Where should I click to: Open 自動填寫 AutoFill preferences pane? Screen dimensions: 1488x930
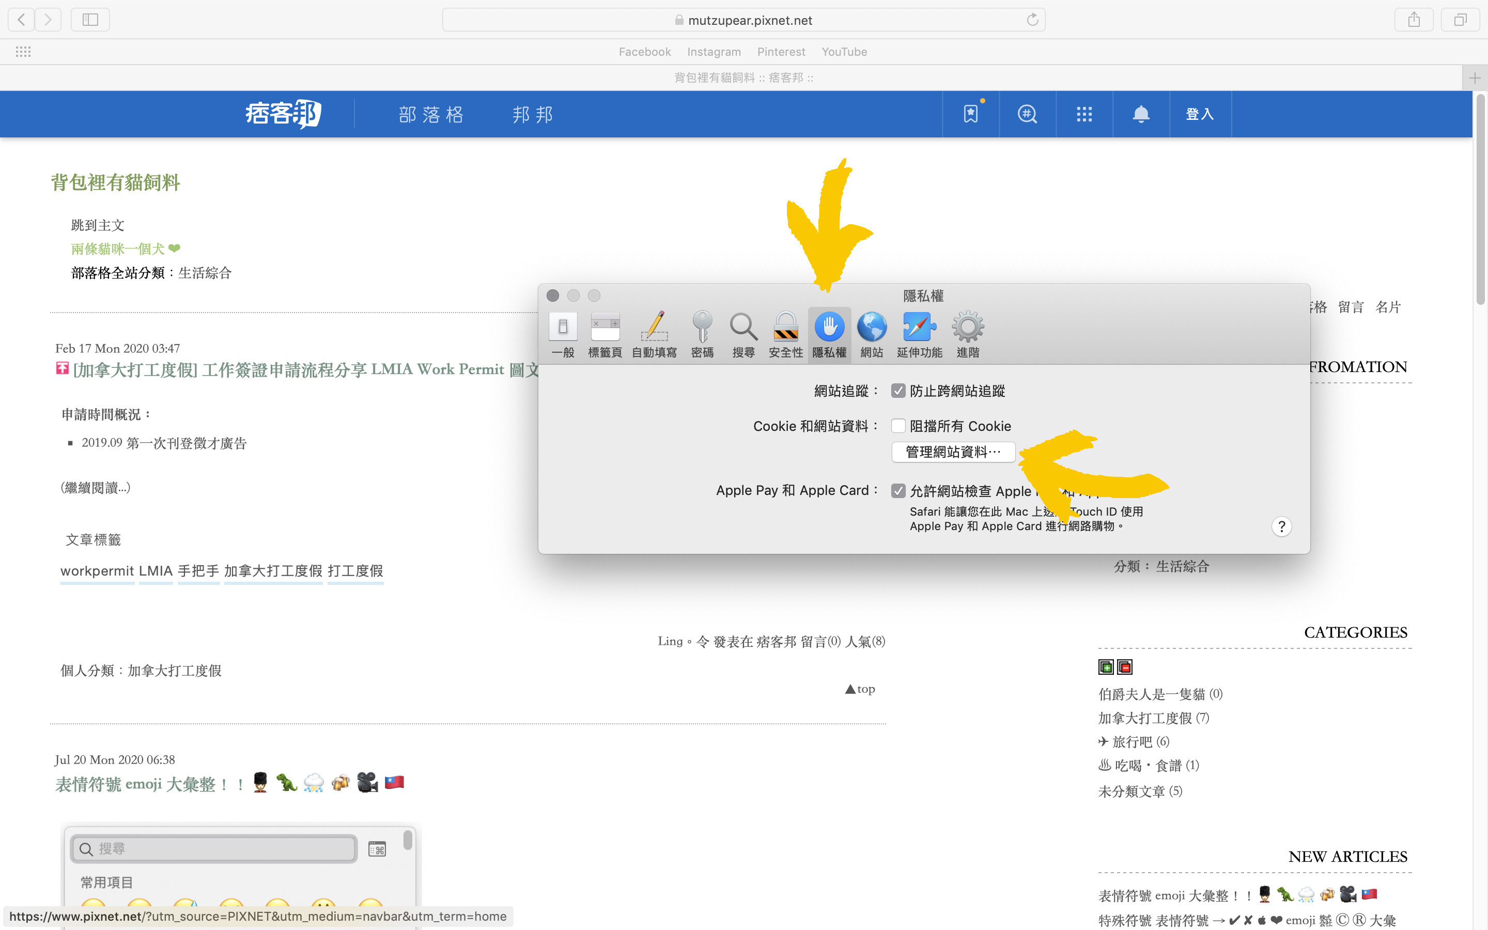tap(654, 335)
